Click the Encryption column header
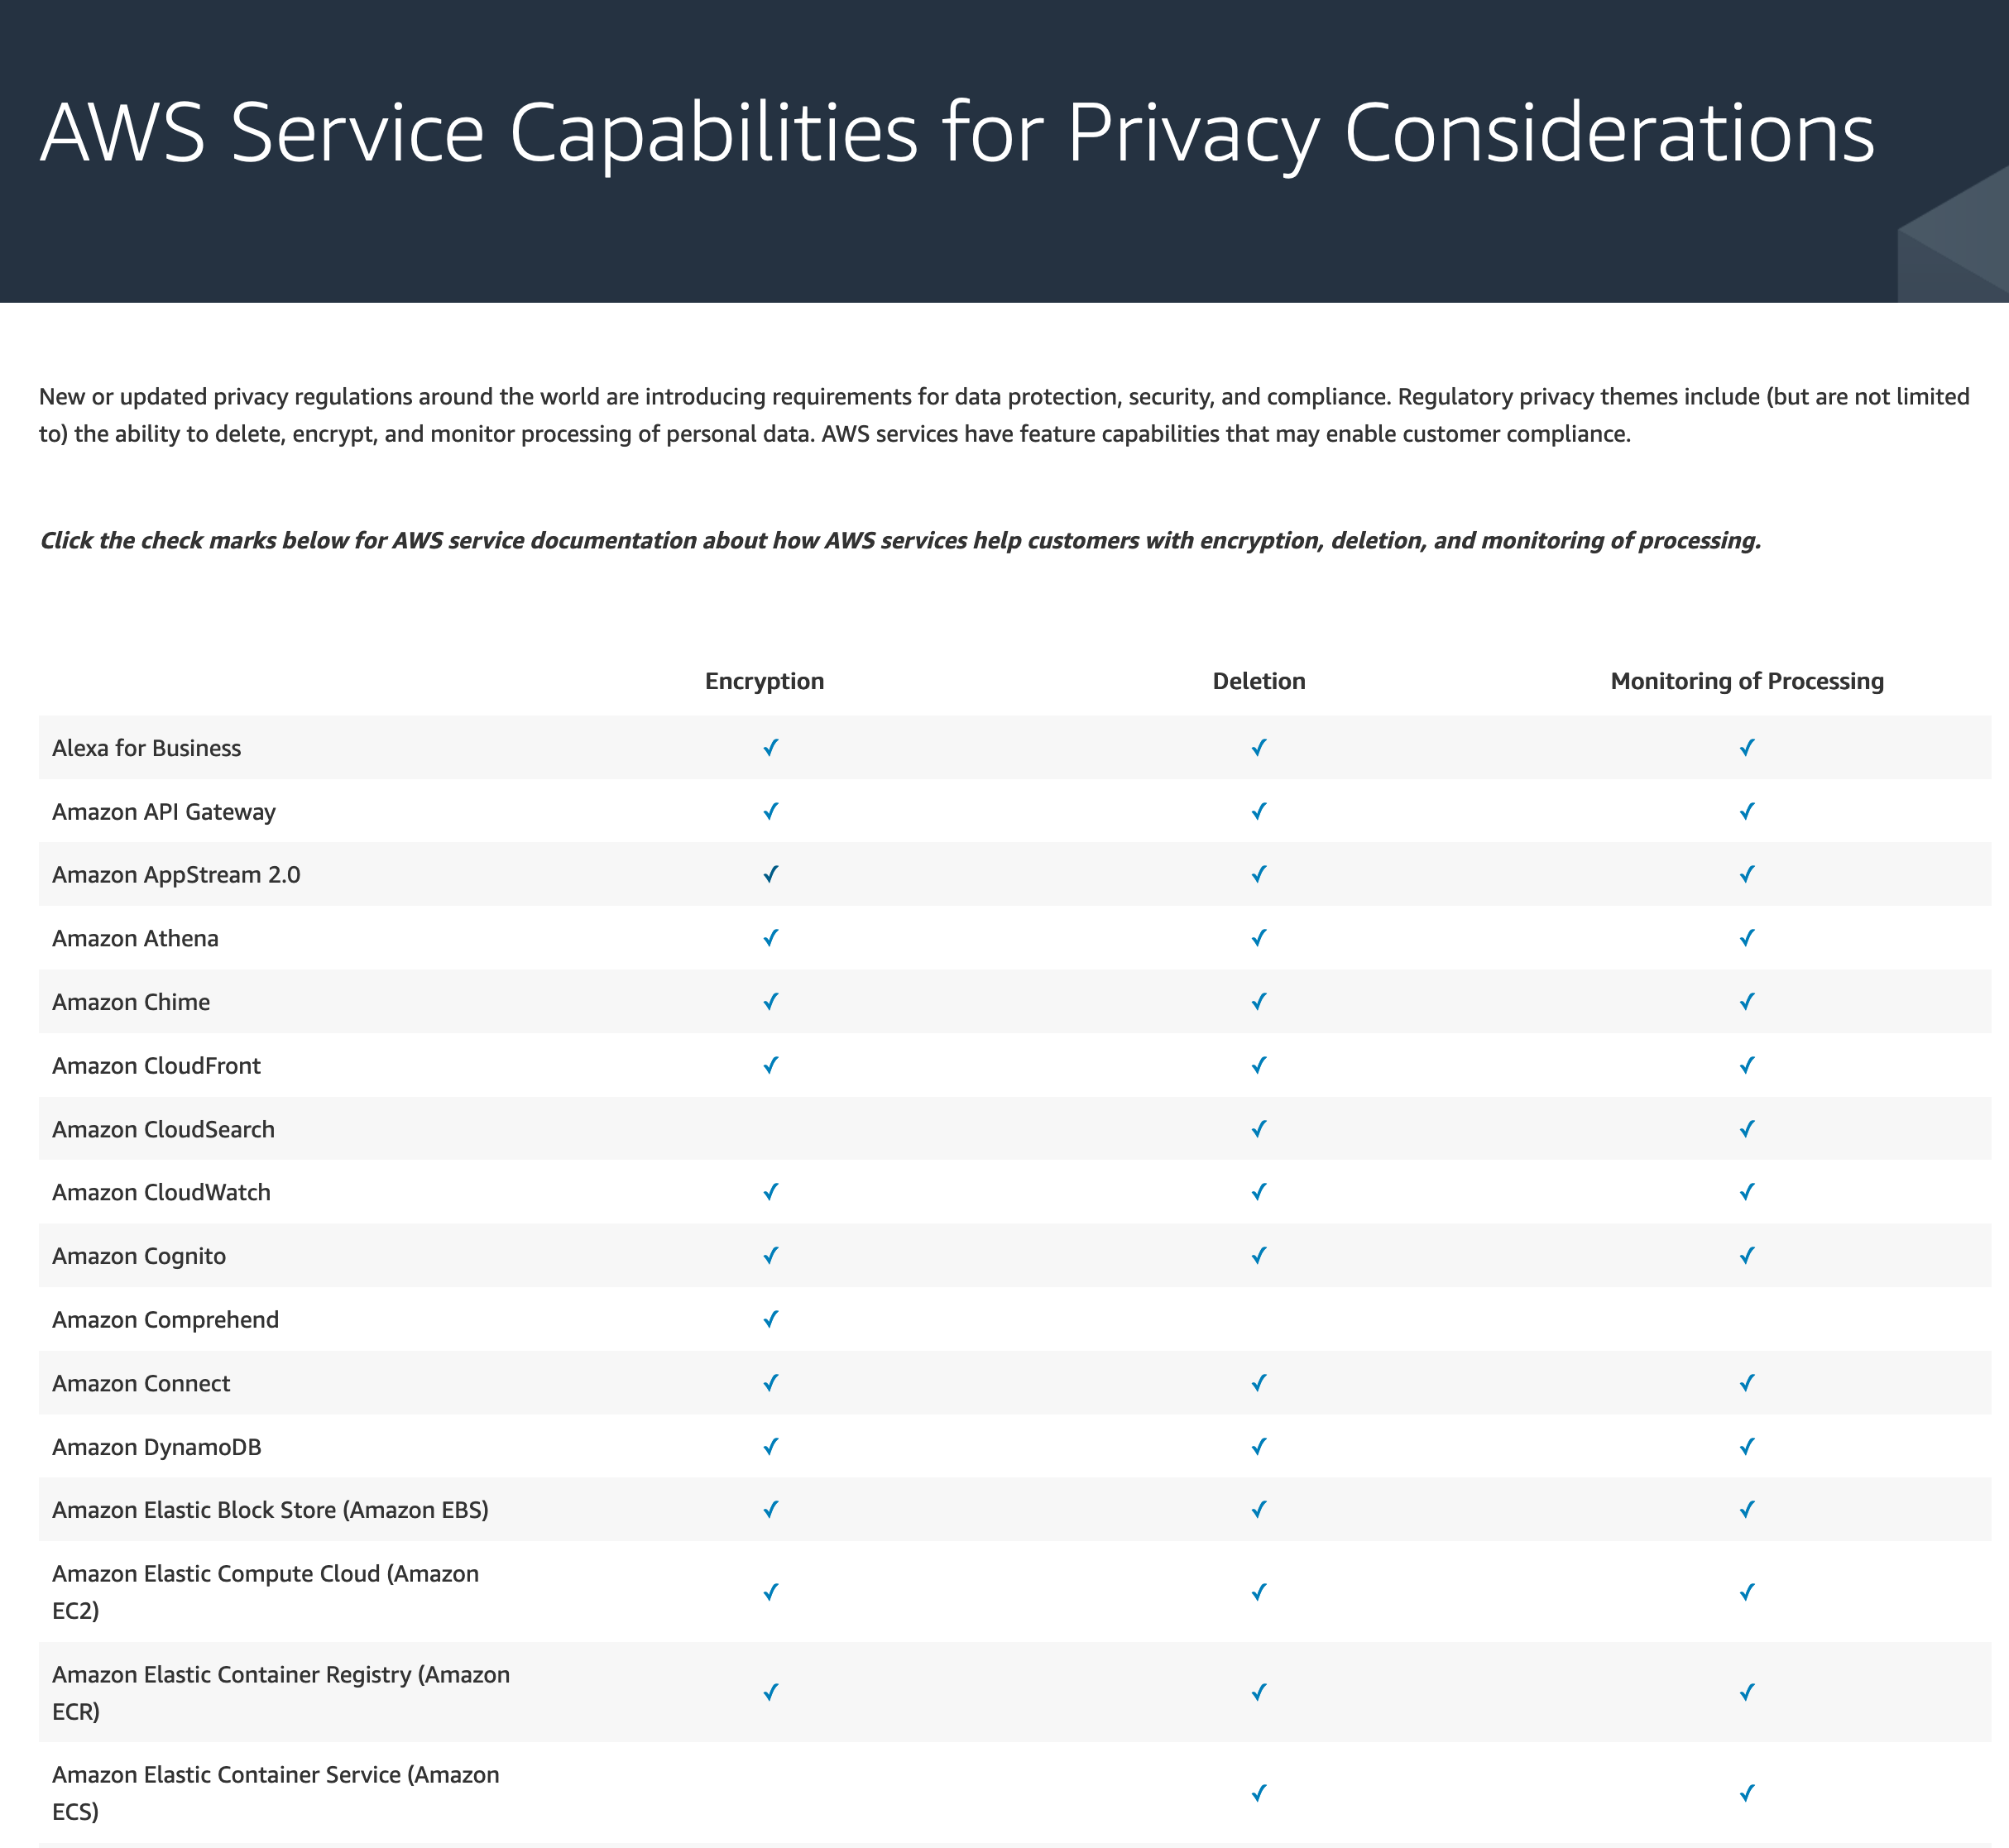The height and width of the screenshot is (1848, 2009). 764,681
